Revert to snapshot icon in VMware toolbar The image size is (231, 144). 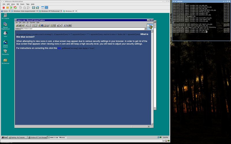[25, 7]
